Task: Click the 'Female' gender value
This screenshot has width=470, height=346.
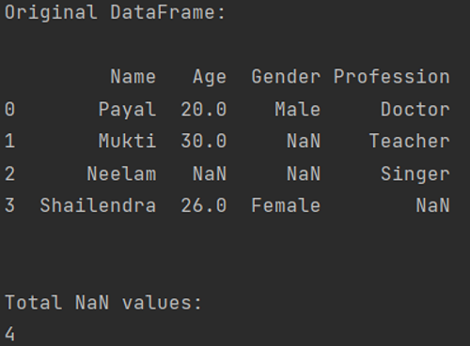Action: [286, 205]
